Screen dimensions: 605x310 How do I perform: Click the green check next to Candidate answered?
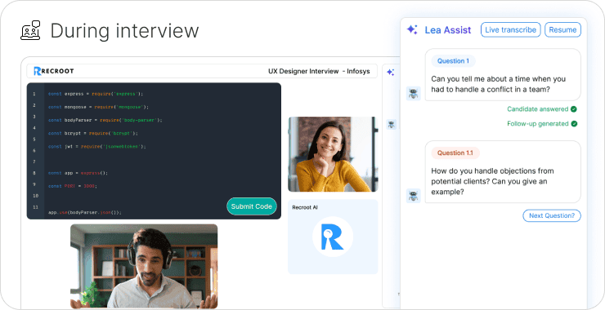tap(574, 109)
